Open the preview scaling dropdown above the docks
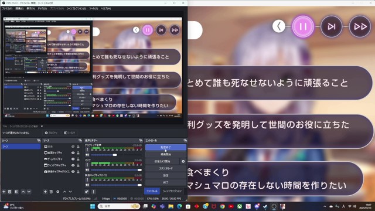Image resolution: width=375 pixels, height=211 pixels. point(26,126)
